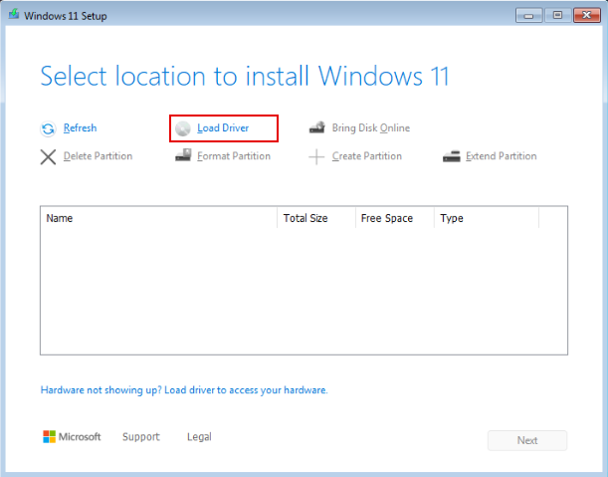Viewport: 608px width, 477px height.
Task: Click the Load Driver disc icon
Action: tap(183, 128)
